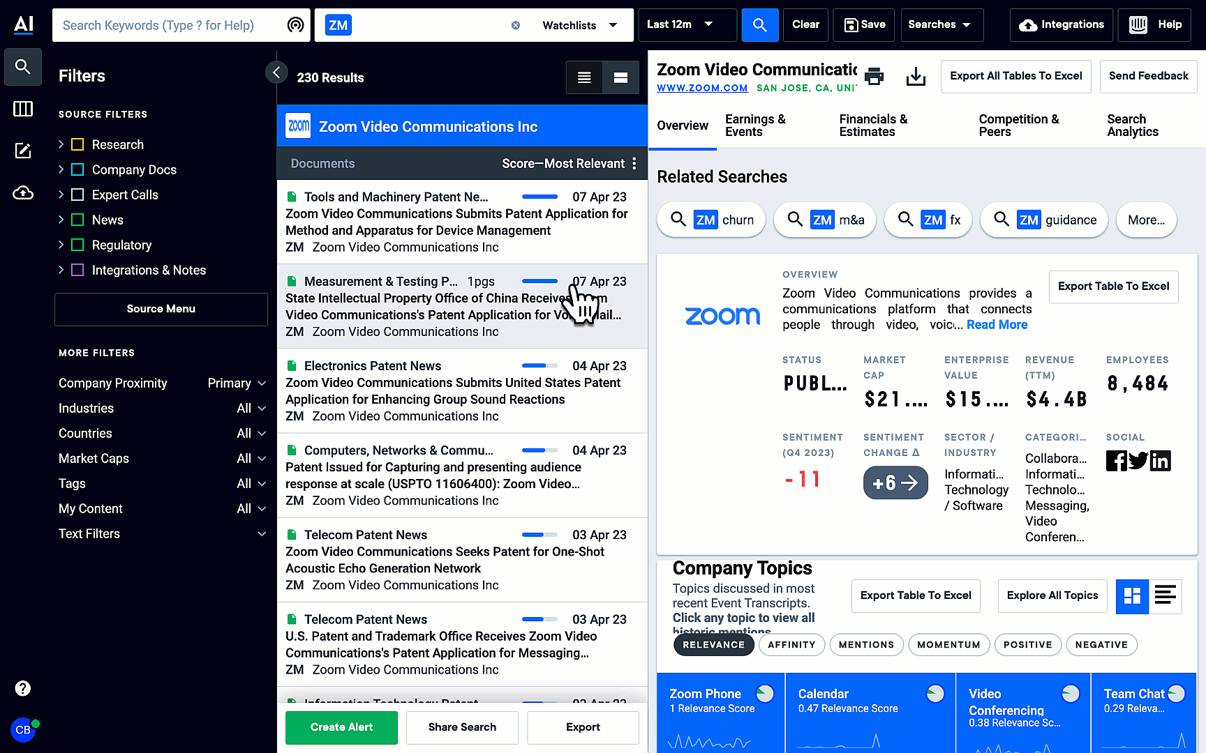Open the Searches dropdown
The image size is (1206, 753).
point(942,24)
